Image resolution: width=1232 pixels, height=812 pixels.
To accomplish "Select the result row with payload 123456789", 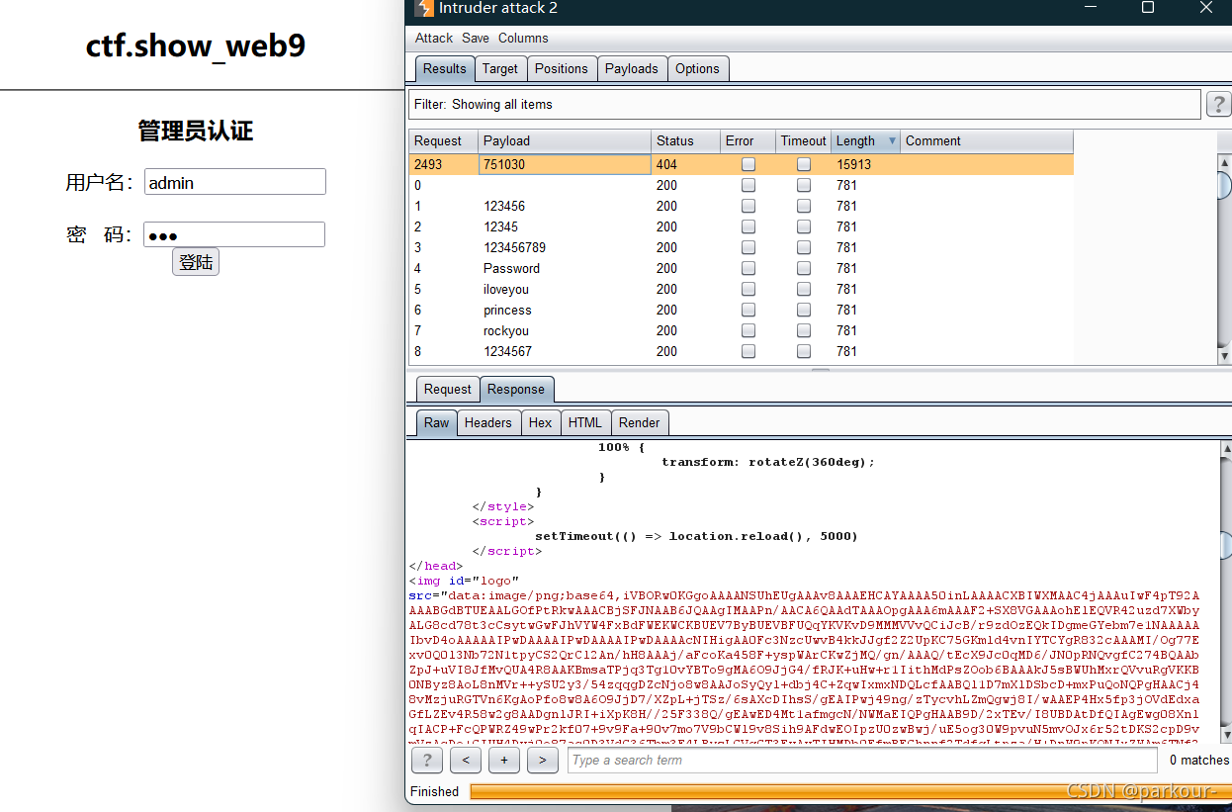I will pyautogui.click(x=742, y=247).
